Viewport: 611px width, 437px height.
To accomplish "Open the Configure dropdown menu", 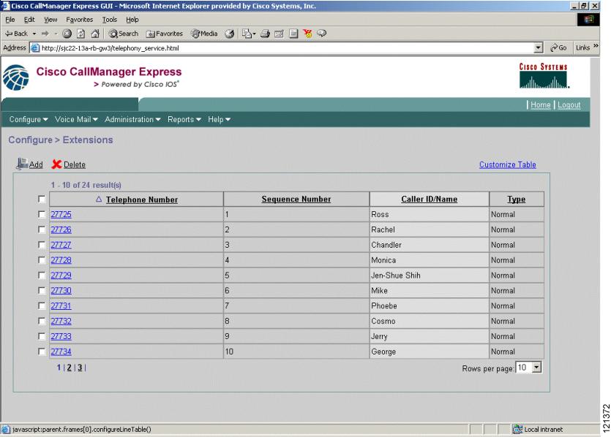I will click(29, 119).
